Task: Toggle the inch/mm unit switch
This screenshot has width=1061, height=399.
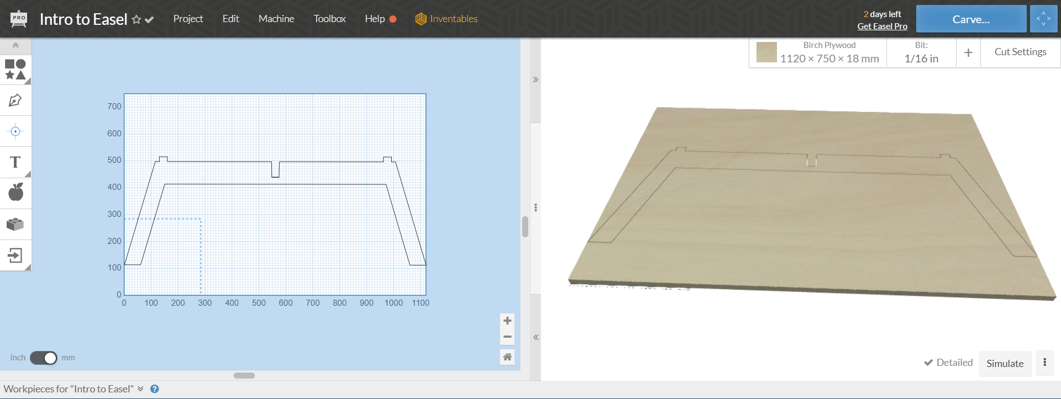Action: tap(44, 358)
